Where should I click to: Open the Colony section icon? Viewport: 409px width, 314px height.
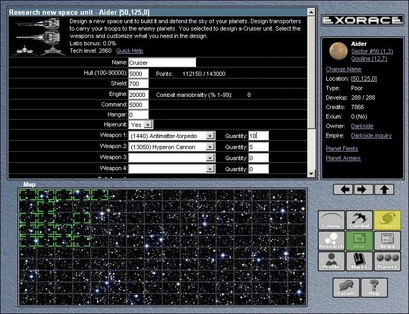[332, 220]
